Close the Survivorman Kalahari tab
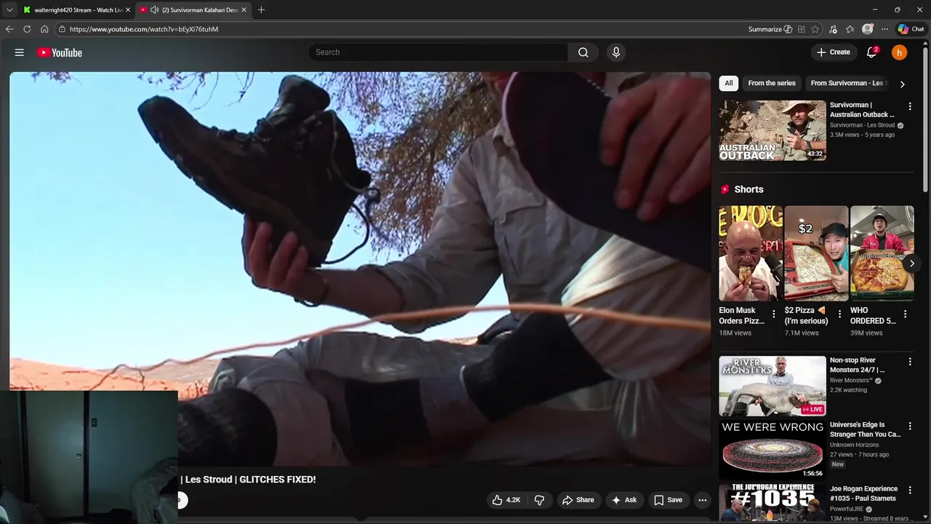This screenshot has width=931, height=524. coord(244,10)
